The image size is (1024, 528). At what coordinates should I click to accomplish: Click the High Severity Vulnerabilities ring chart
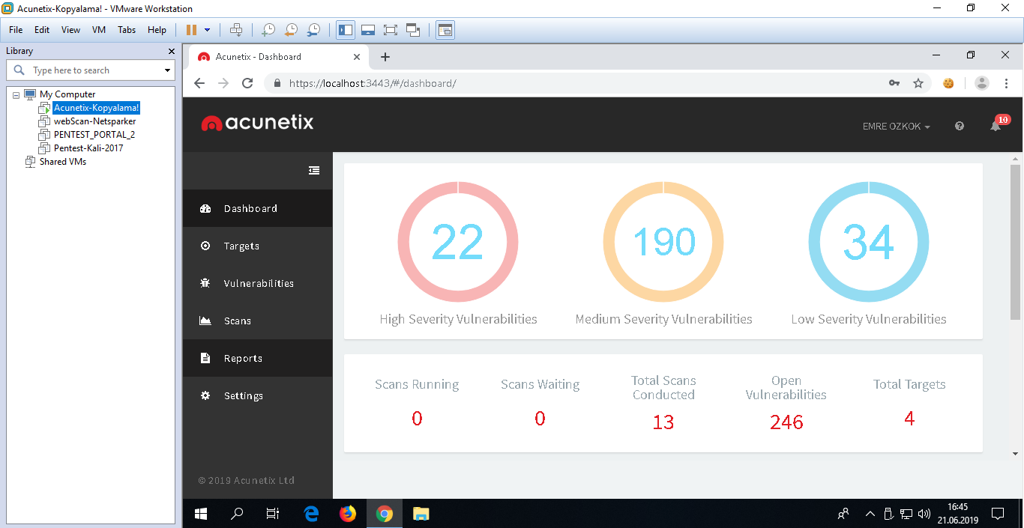pos(458,242)
